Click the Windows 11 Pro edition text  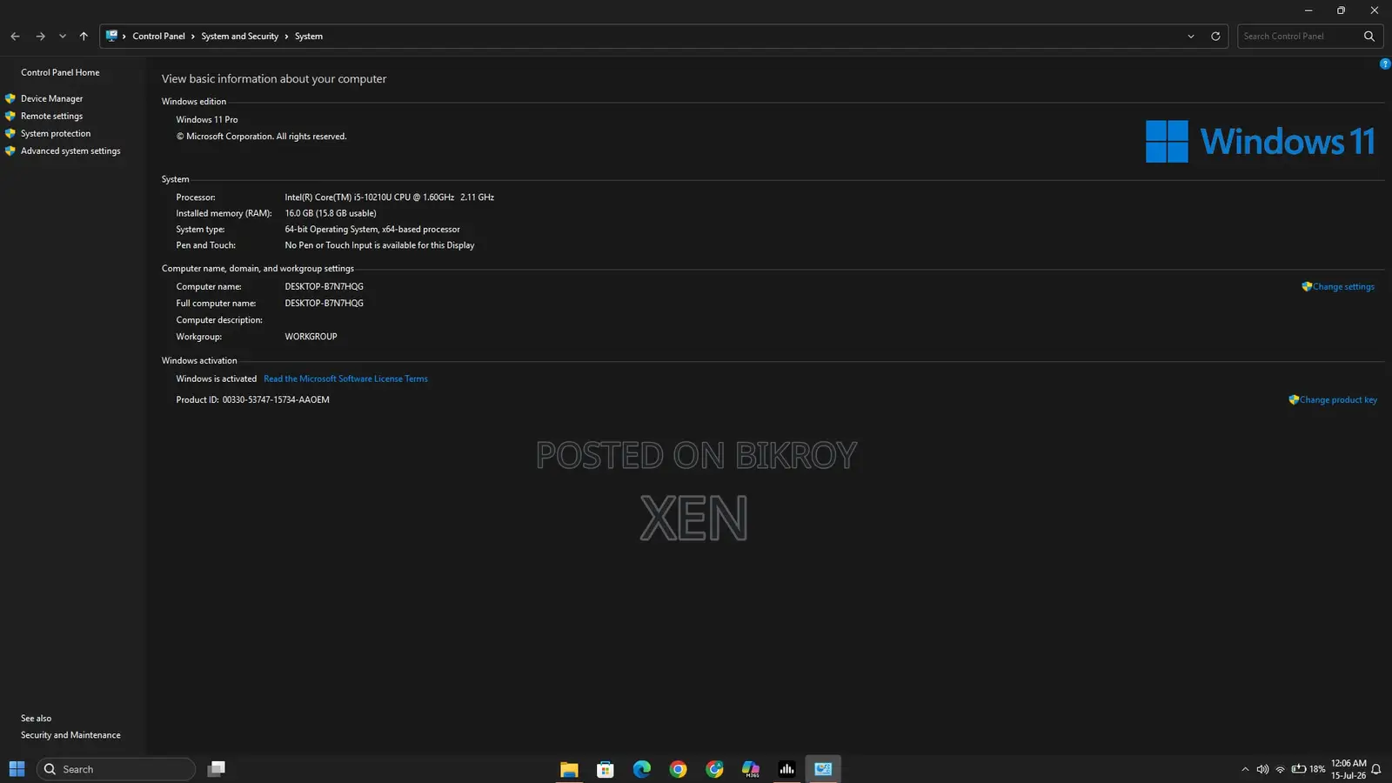pos(206,120)
